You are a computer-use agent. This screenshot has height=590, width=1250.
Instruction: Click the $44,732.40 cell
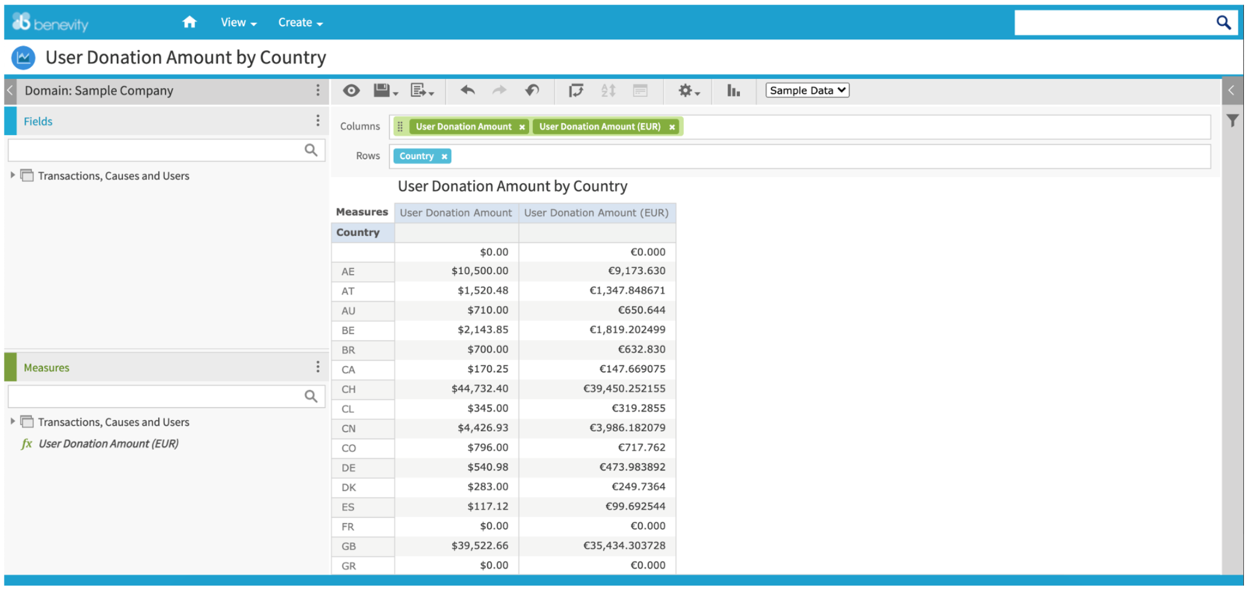(x=457, y=389)
